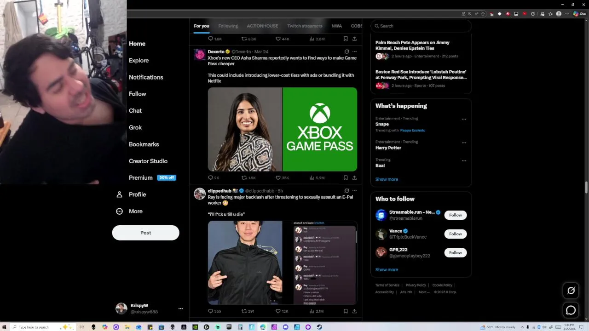Follow GPB_222

(x=456, y=252)
